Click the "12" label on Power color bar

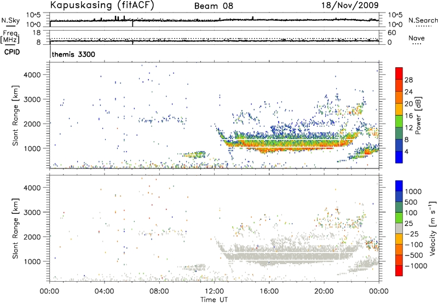point(408,128)
